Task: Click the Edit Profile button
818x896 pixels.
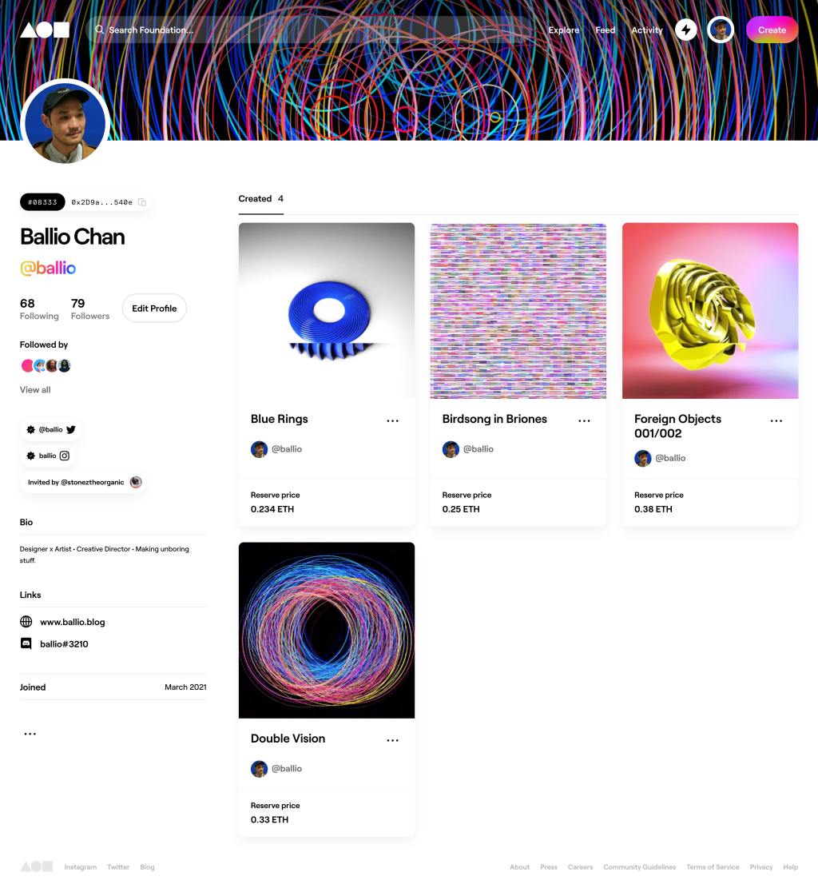Action: click(154, 309)
